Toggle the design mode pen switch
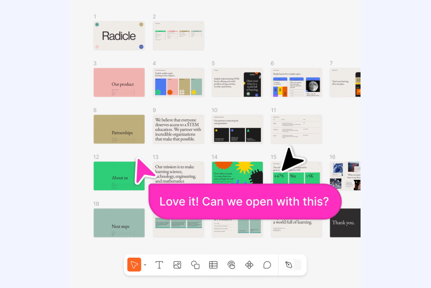Image resolution: width=431 pixels, height=288 pixels. coord(293,265)
